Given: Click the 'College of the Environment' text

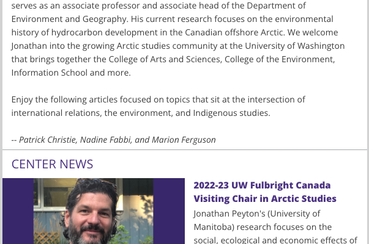Looking at the screenshot, I should click(280, 59).
